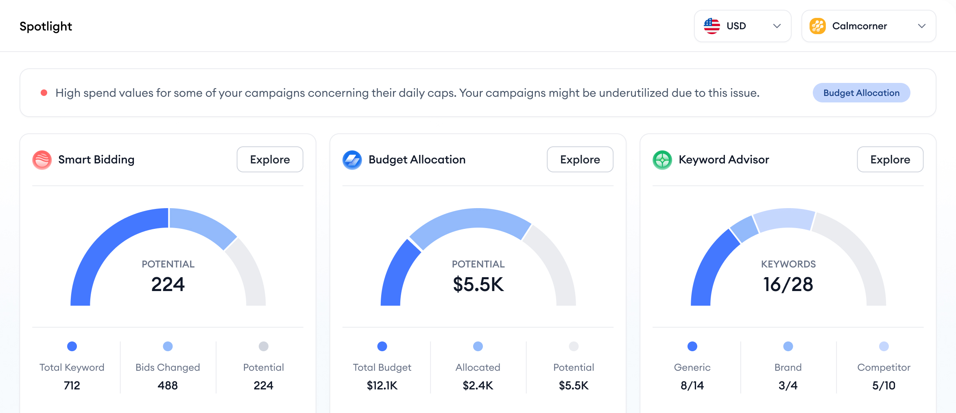Click the Allocated legend dot
The image size is (956, 413).
coord(478,346)
